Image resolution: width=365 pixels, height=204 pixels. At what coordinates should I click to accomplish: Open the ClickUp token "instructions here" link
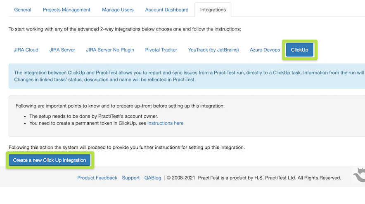coord(165,123)
